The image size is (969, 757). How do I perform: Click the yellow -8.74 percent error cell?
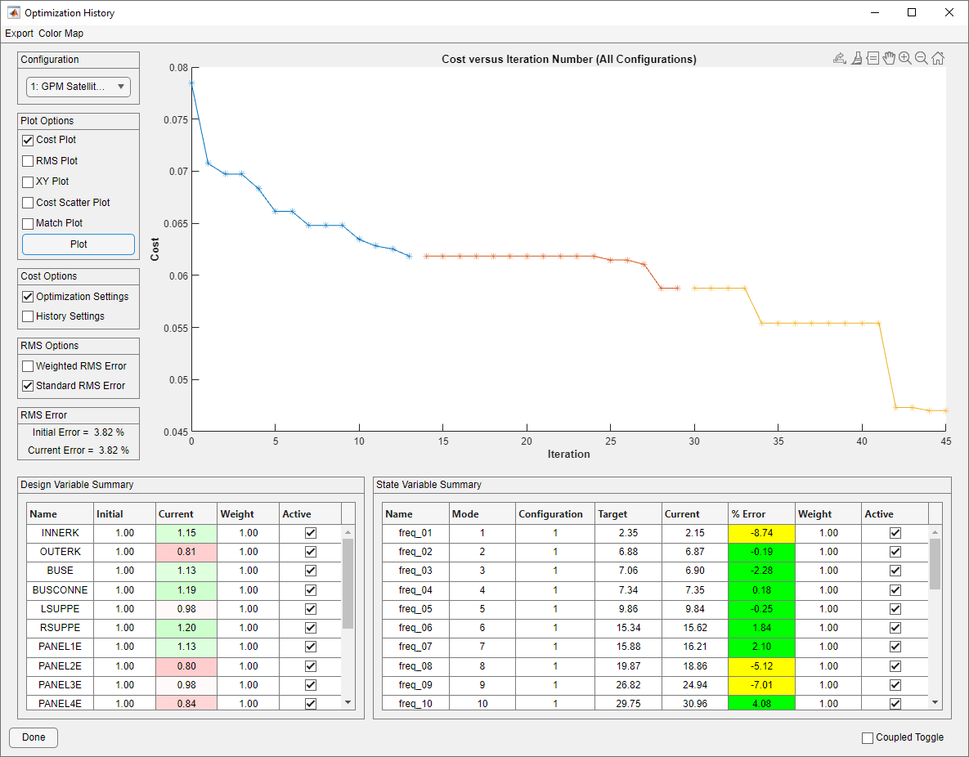point(762,533)
